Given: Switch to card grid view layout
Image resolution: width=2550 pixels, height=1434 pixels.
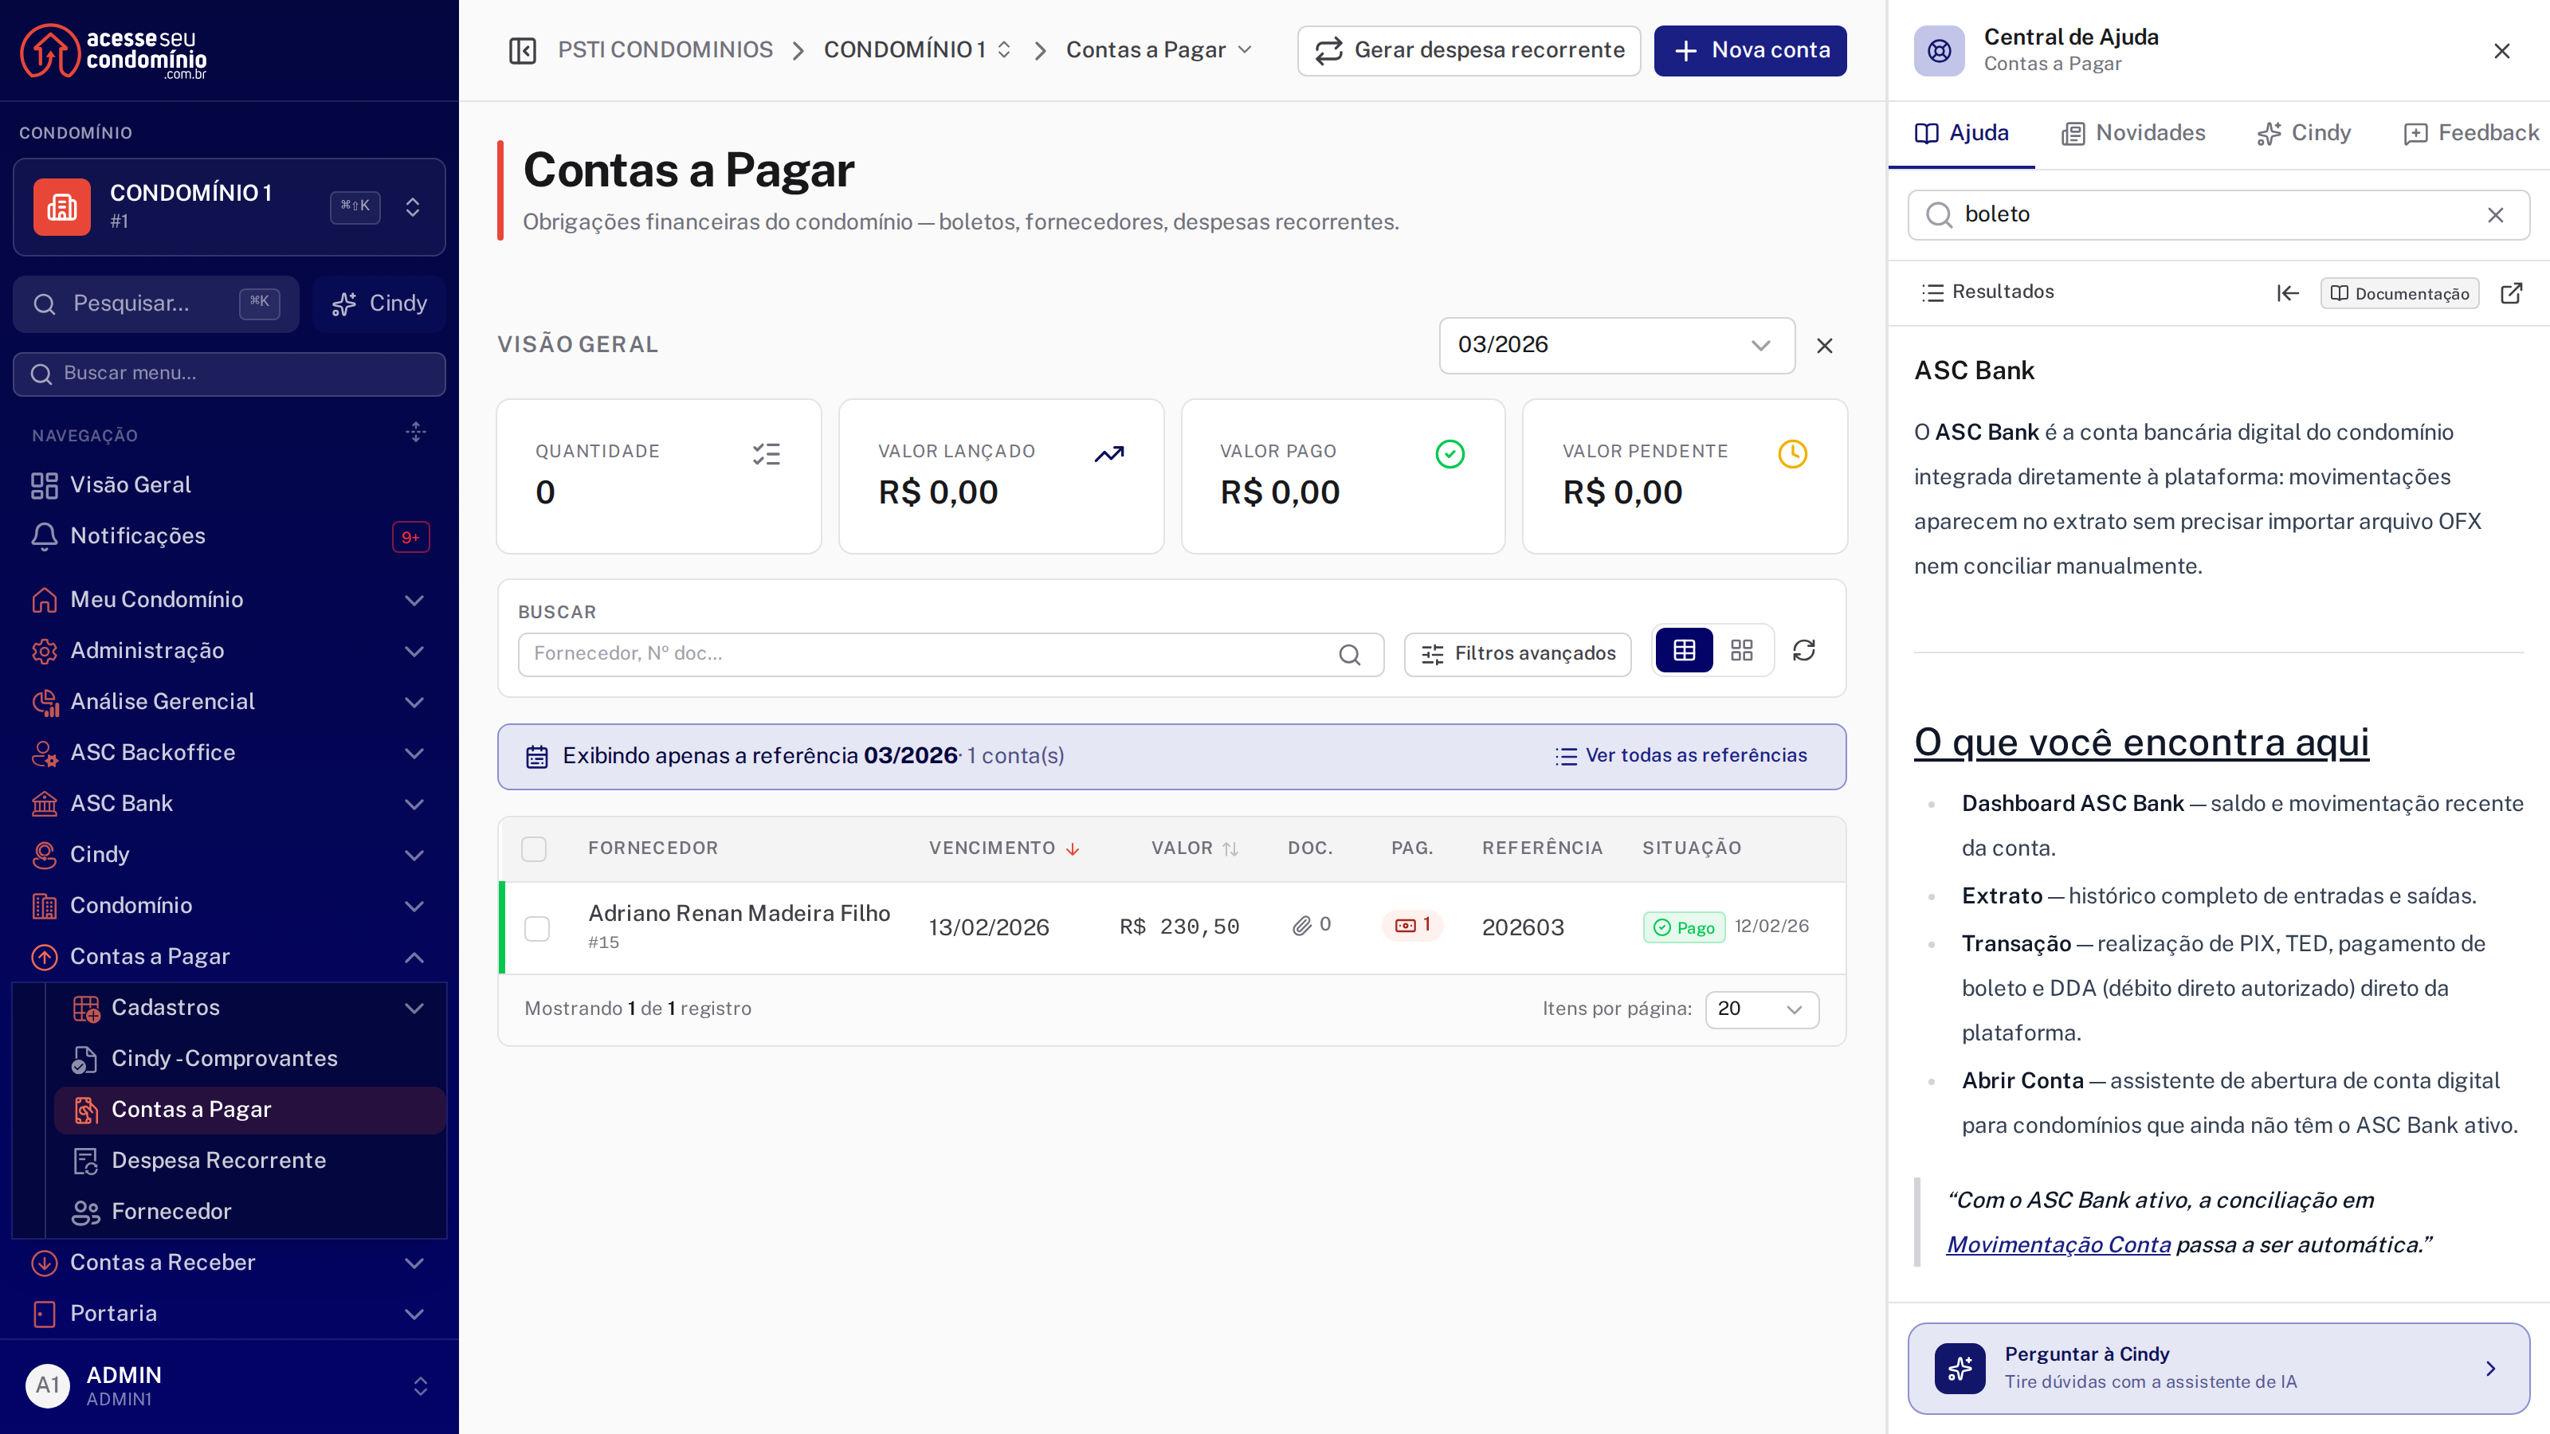Looking at the screenshot, I should click(1741, 651).
